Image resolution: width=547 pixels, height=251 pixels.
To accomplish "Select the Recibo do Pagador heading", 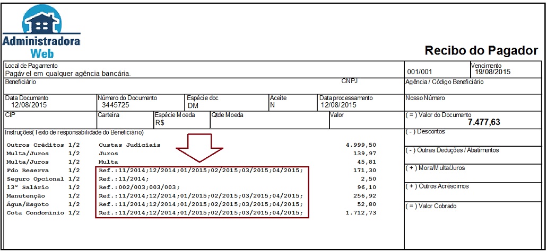I will 481,51.
